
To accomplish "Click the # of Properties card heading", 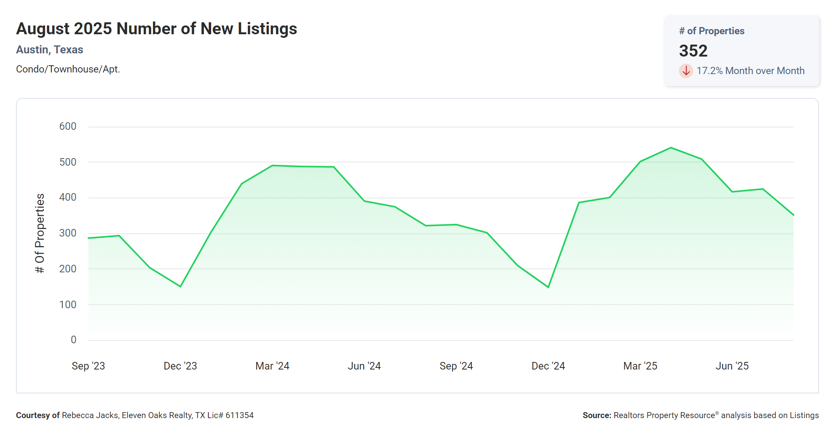I will (712, 31).
